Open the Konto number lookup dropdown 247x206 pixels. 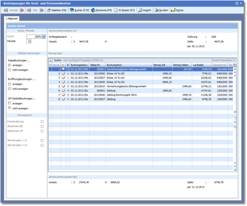pyautogui.click(x=44, y=36)
